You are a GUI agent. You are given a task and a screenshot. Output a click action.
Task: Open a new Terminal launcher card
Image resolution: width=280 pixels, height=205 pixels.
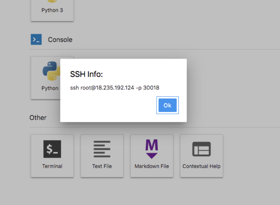pos(52,156)
